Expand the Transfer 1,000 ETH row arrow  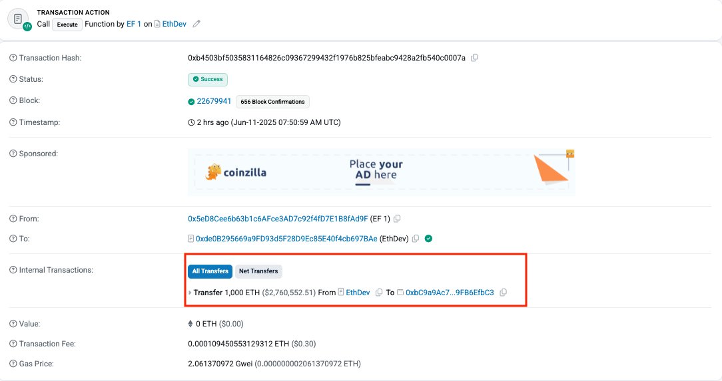[x=190, y=293]
